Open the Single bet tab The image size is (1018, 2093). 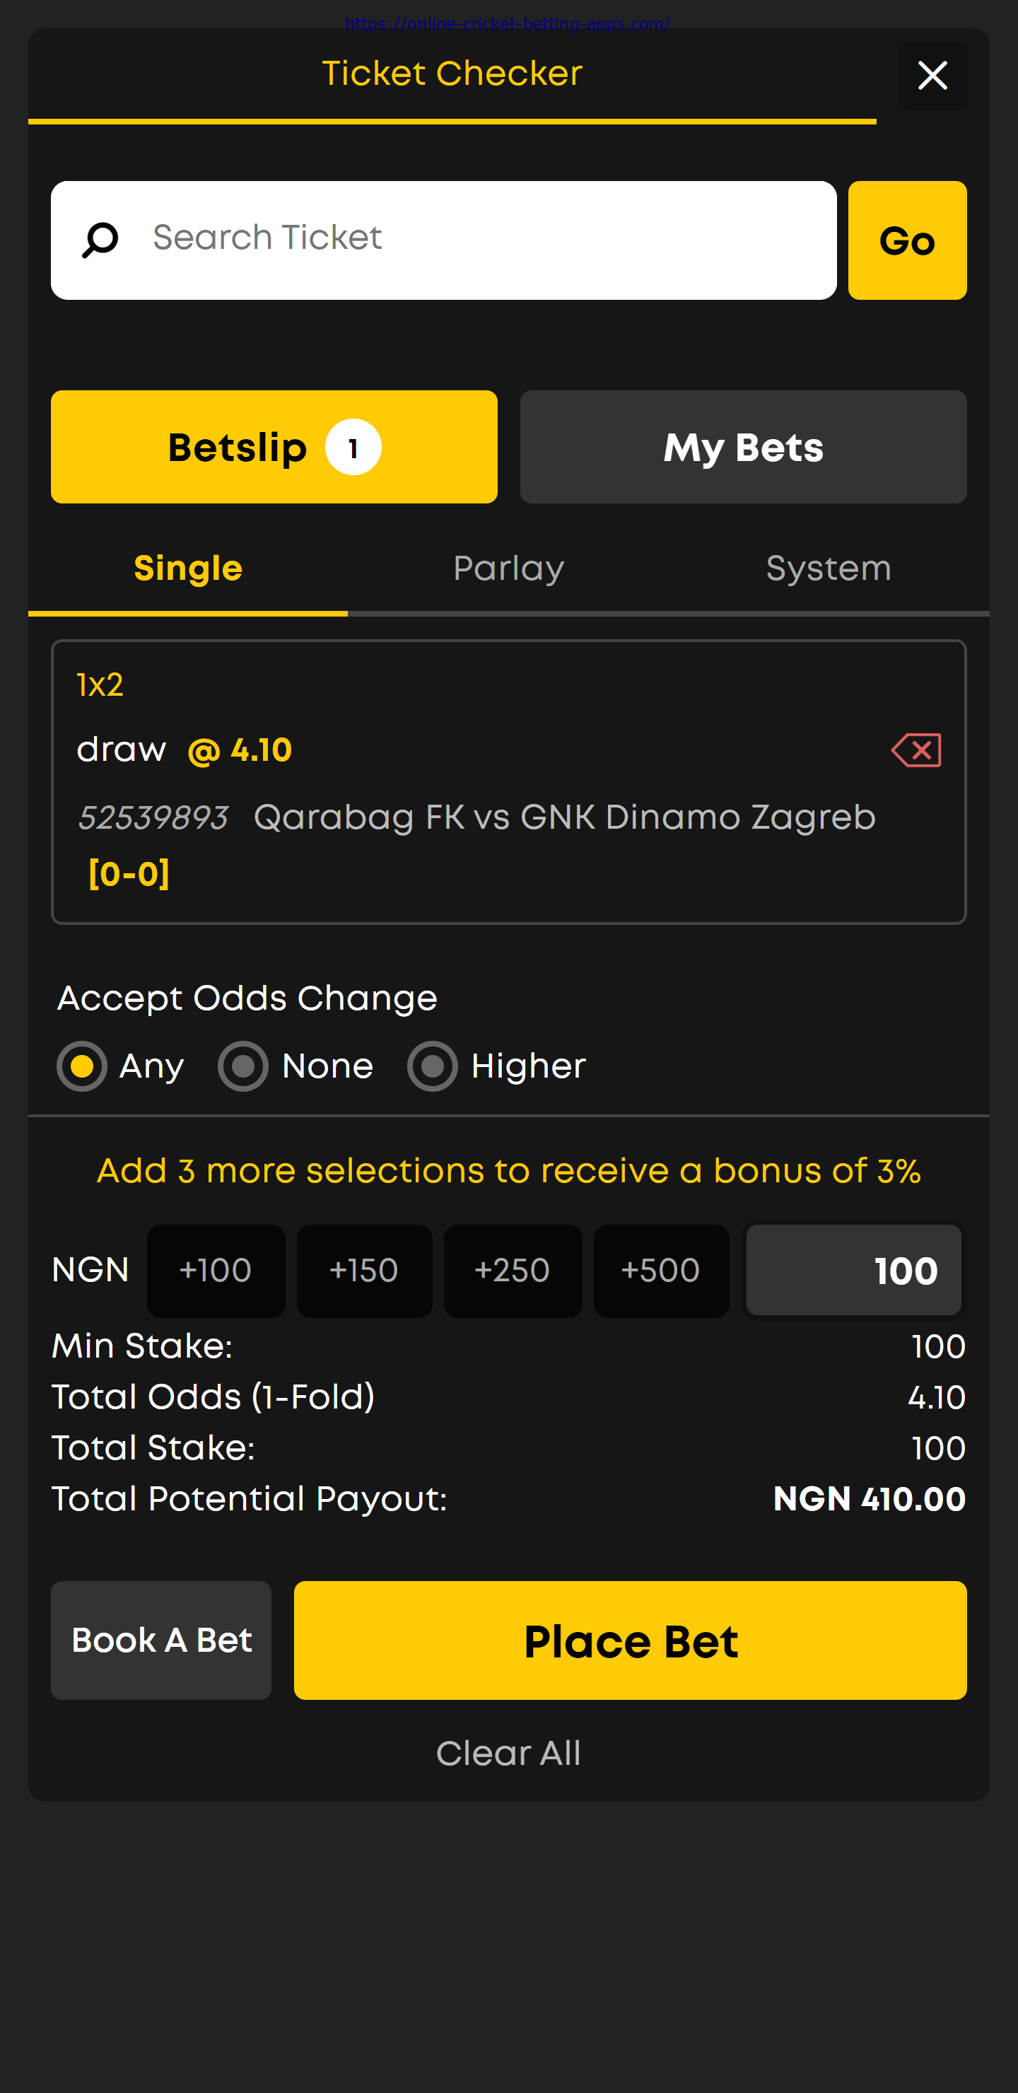[x=187, y=569]
